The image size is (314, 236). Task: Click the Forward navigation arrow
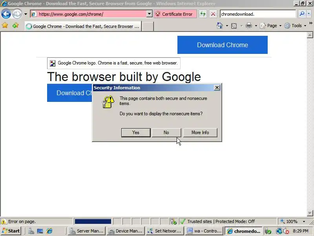pyautogui.click(x=17, y=14)
